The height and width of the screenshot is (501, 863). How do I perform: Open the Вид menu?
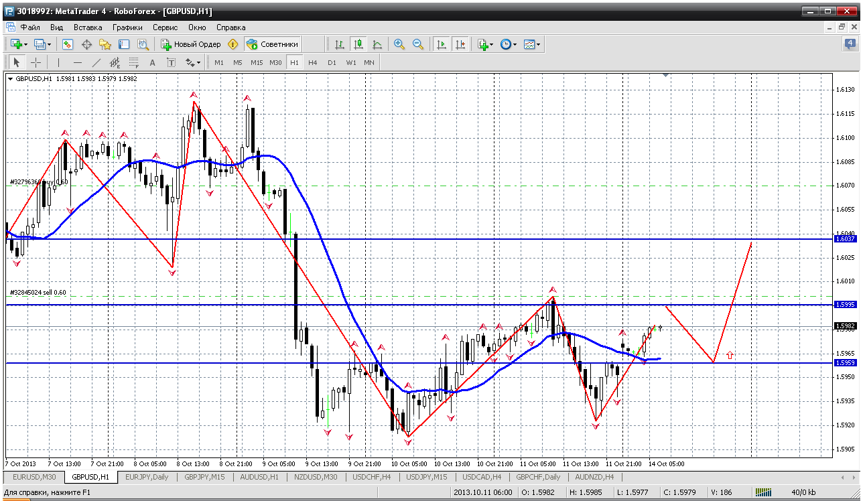point(57,27)
